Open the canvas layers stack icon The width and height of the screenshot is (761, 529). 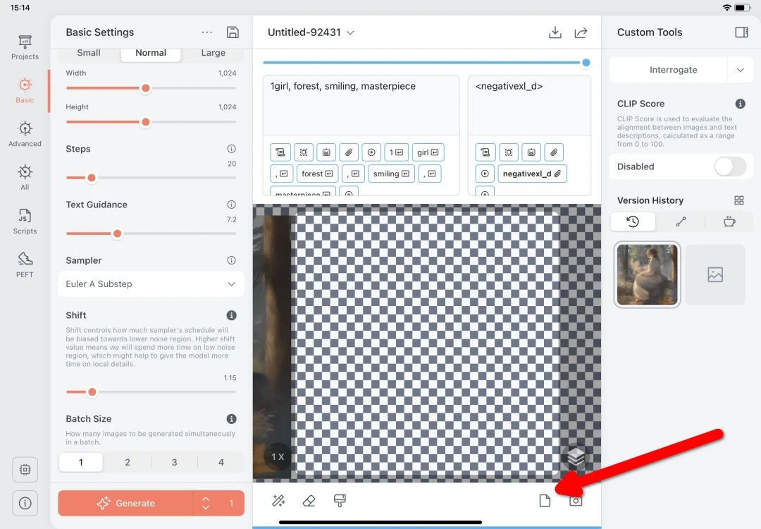pyautogui.click(x=576, y=457)
